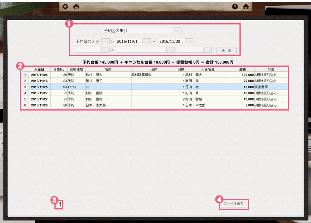Click the 方法 column header
The image size is (311, 223).
[271, 69]
